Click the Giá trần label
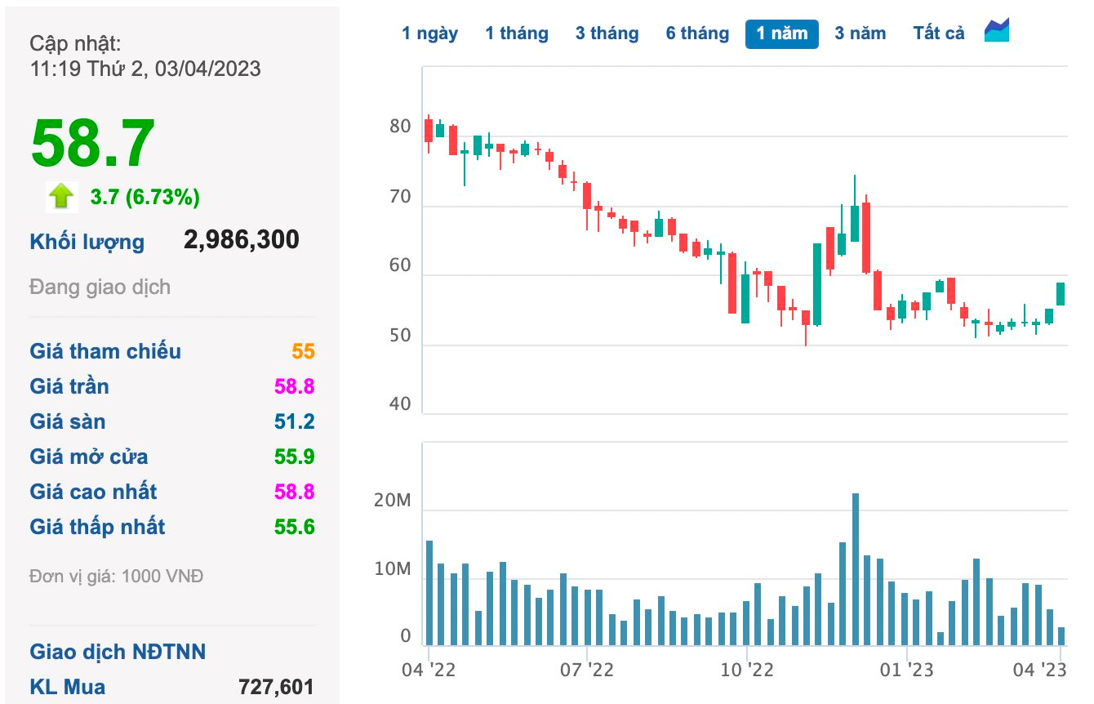Viewport: 1094px width, 704px height. pos(69,386)
